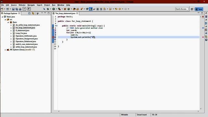Click the Run External Tools icon
208x117 pixels.
[x=59, y=9]
